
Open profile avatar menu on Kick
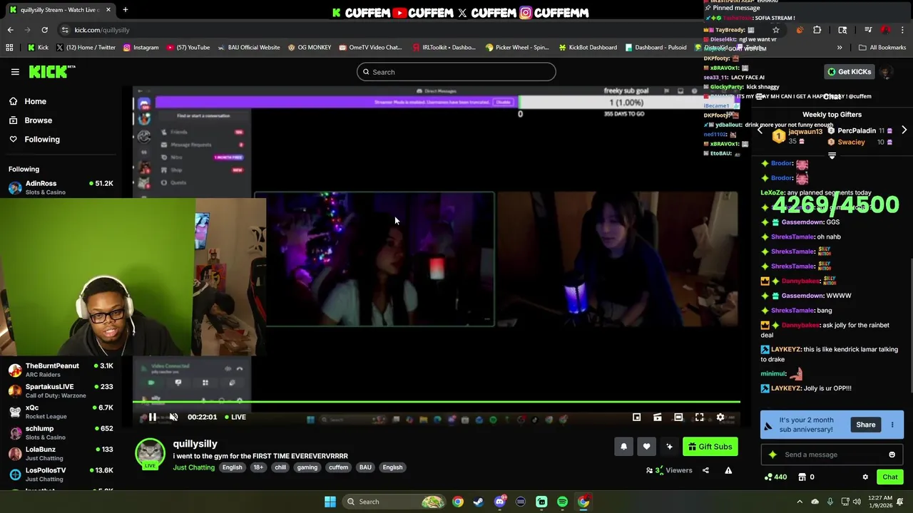(885, 72)
